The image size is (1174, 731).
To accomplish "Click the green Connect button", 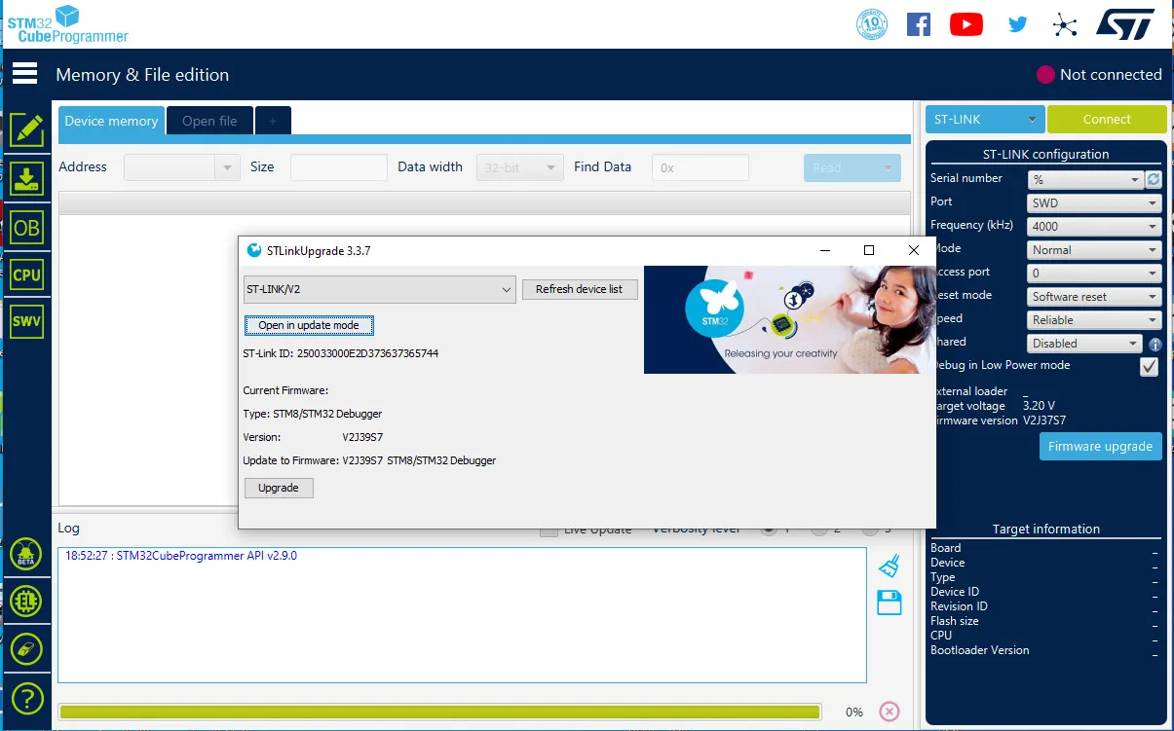I will click(x=1107, y=119).
